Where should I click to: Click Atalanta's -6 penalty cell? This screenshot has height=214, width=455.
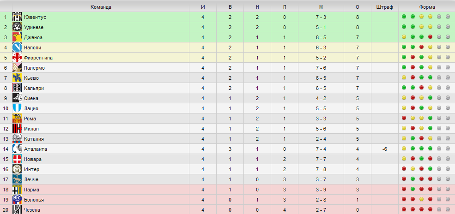pyautogui.click(x=384, y=149)
